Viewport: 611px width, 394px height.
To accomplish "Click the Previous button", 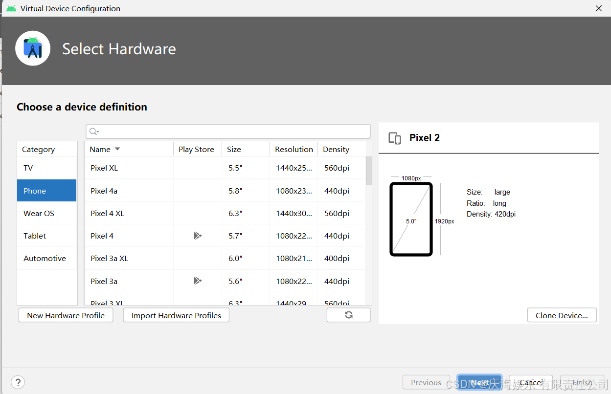I will coord(426,382).
